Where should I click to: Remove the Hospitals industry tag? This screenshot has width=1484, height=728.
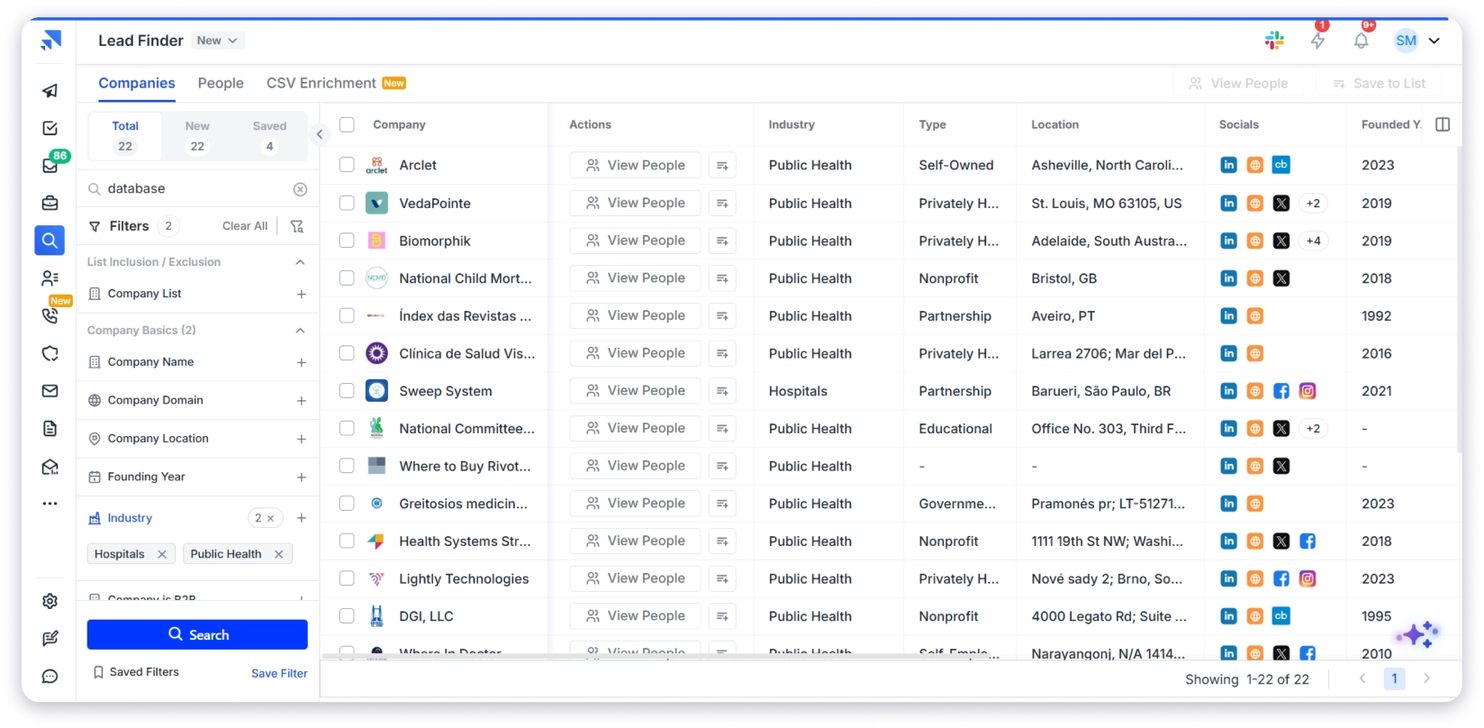162,554
